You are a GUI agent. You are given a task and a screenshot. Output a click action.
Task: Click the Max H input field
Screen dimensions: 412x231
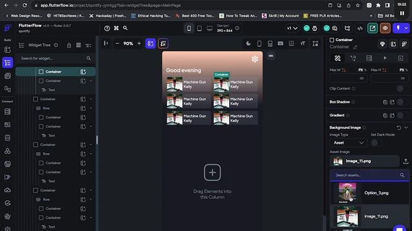(389, 78)
